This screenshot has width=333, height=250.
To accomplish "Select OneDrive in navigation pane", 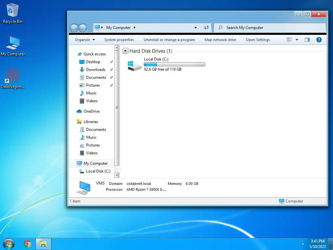I will point(91,111).
